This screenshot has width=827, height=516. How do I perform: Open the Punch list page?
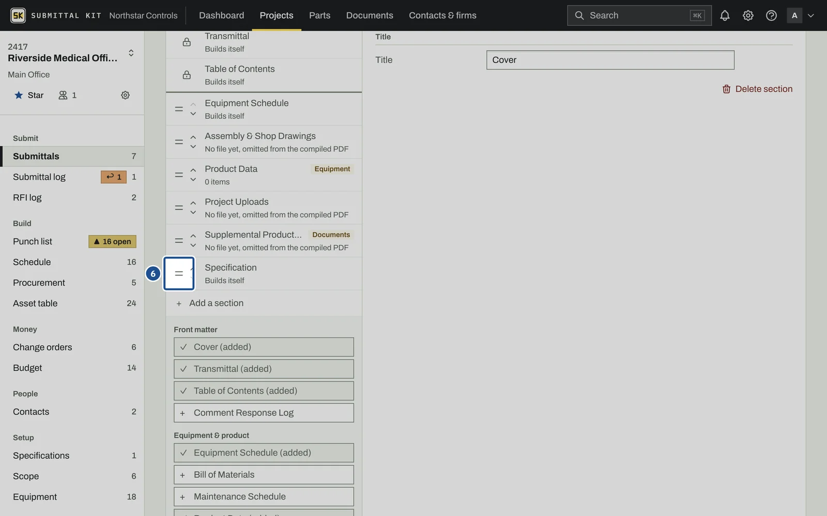point(72,241)
